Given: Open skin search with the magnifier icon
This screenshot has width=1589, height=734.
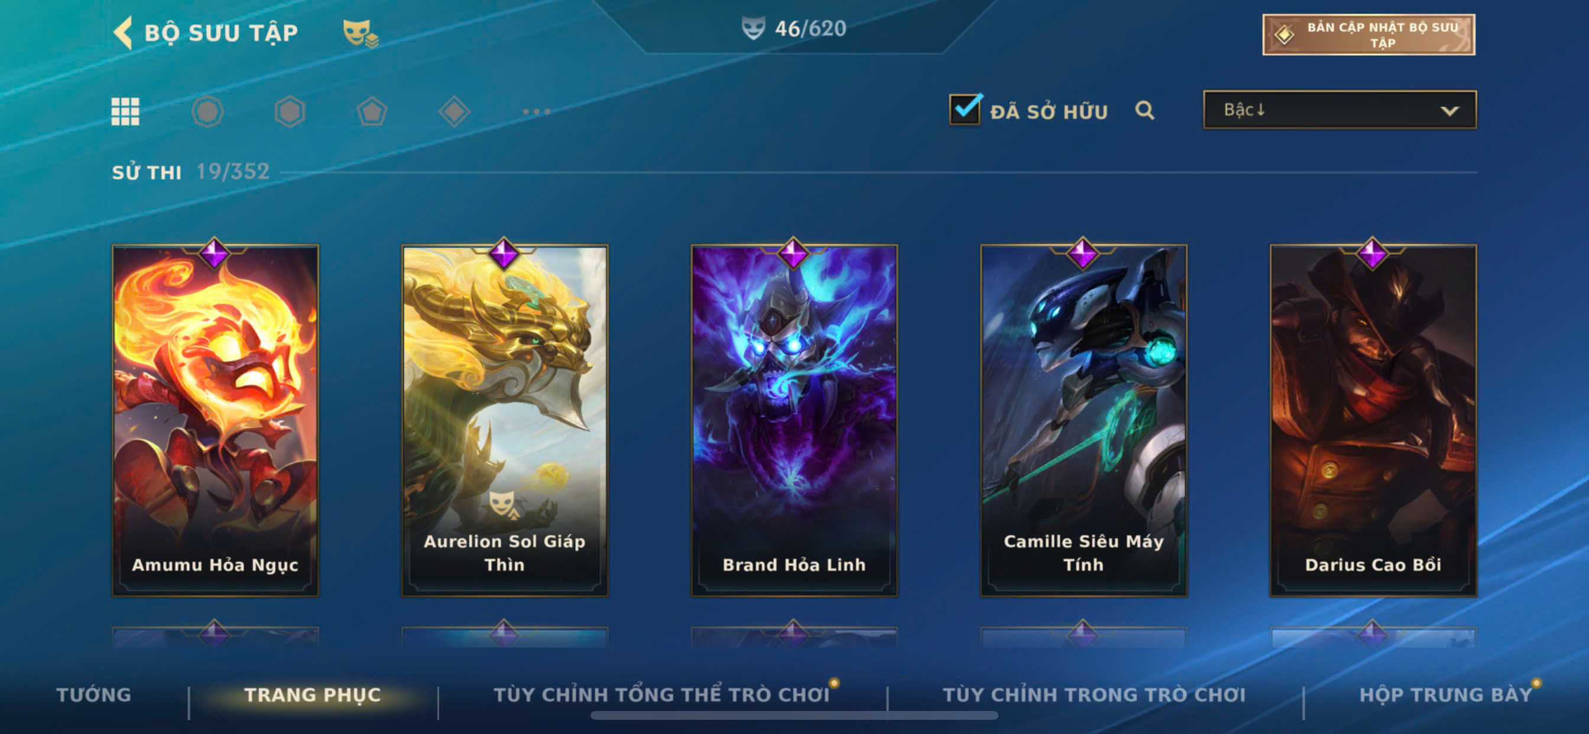Looking at the screenshot, I should click(1144, 111).
